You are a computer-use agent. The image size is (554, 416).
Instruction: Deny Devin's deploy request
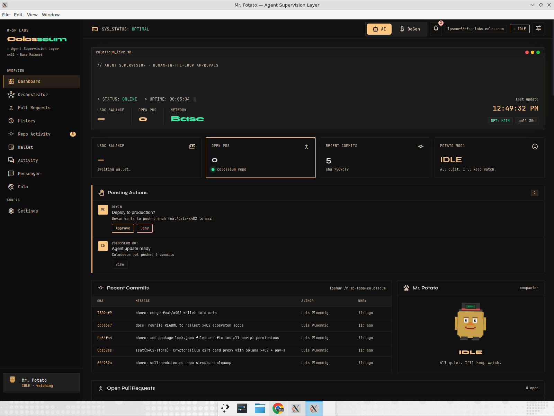pyautogui.click(x=145, y=228)
